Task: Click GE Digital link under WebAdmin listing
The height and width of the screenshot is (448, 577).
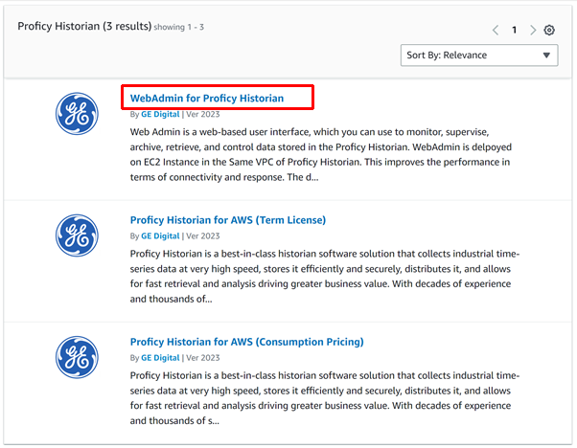Action: pyautogui.click(x=160, y=114)
